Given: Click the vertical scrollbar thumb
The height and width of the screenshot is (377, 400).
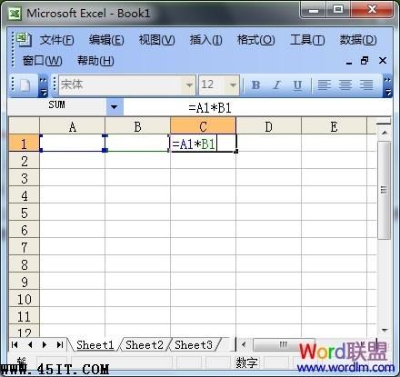Looking at the screenshot, I should click(x=385, y=190).
